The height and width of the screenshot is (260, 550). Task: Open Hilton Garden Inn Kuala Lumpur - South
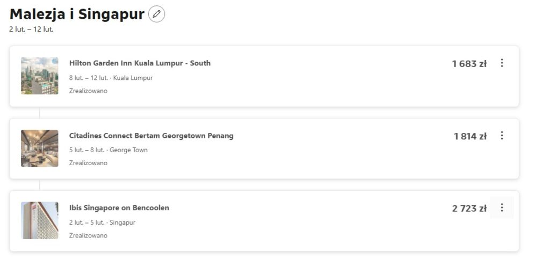pyautogui.click(x=140, y=63)
